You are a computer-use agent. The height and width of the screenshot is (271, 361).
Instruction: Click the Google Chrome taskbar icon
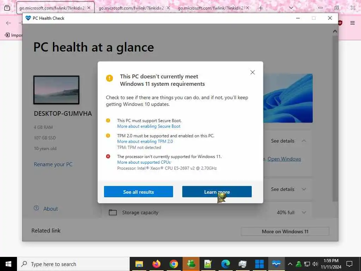pos(174,264)
